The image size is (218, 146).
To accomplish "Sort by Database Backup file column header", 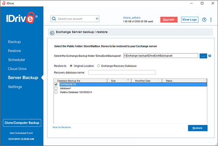I will click(x=81, y=81).
